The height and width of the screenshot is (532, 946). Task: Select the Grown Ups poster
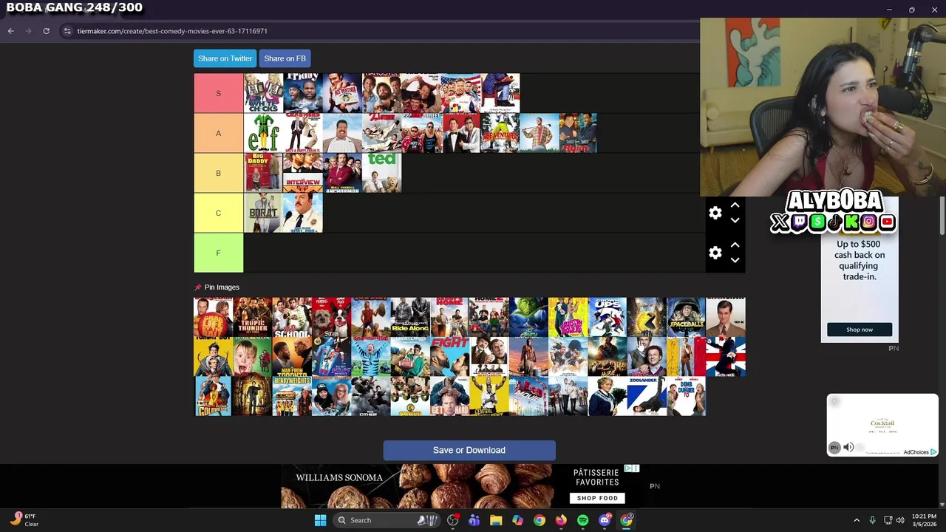608,317
